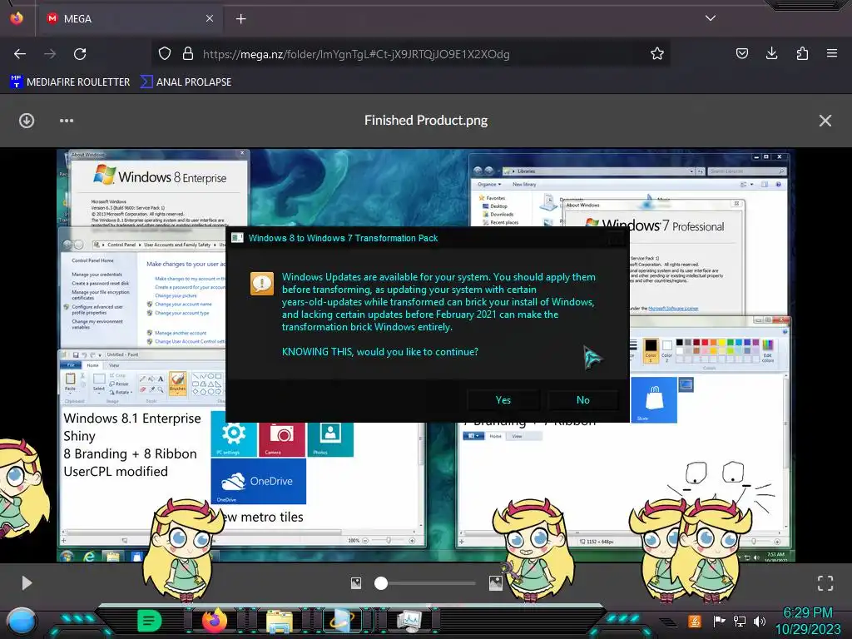
Task: Expand the list all tabs chevron
Action: 711,18
